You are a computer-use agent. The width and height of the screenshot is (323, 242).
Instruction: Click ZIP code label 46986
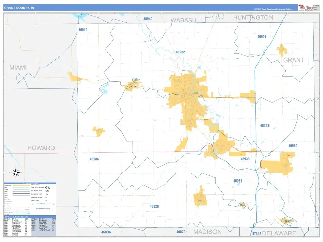(94, 159)
